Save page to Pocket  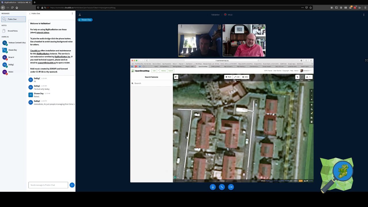306,7
